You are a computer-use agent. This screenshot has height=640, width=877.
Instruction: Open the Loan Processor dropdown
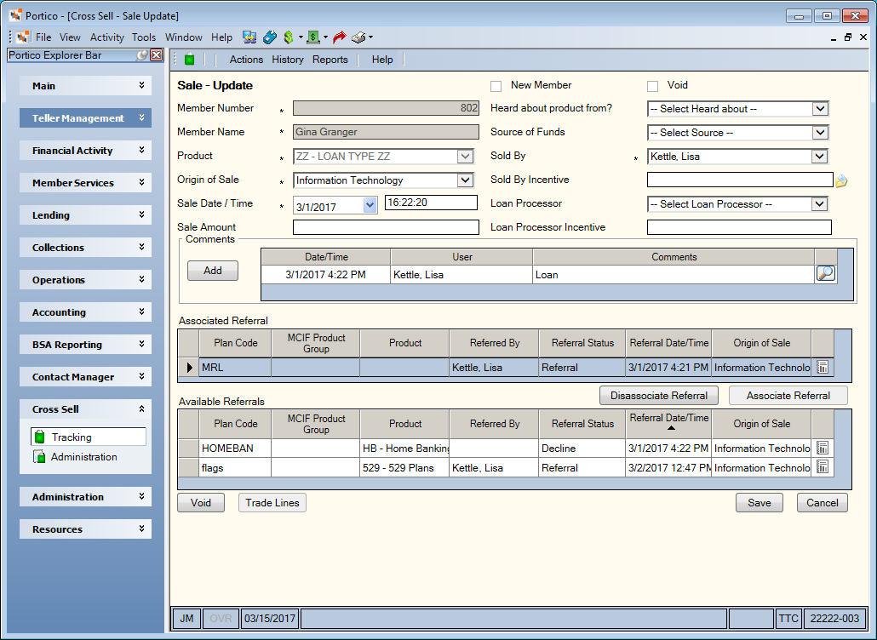click(819, 204)
